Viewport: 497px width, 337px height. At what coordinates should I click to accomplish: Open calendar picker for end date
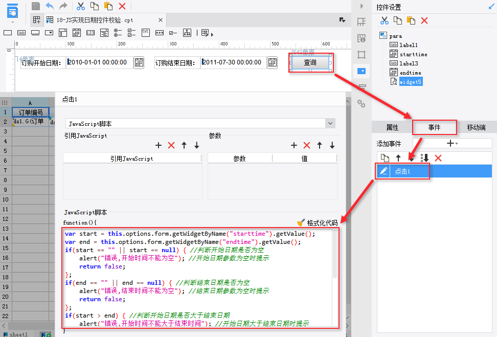coord(272,63)
